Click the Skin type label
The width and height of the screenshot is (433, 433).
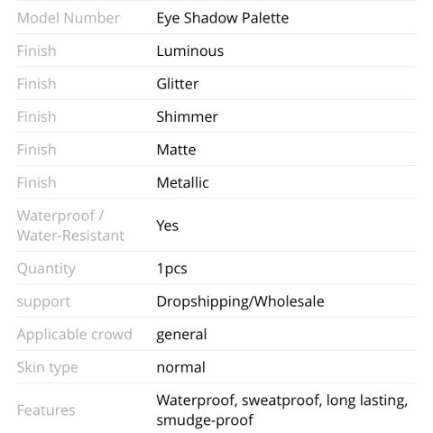pyautogui.click(x=48, y=368)
